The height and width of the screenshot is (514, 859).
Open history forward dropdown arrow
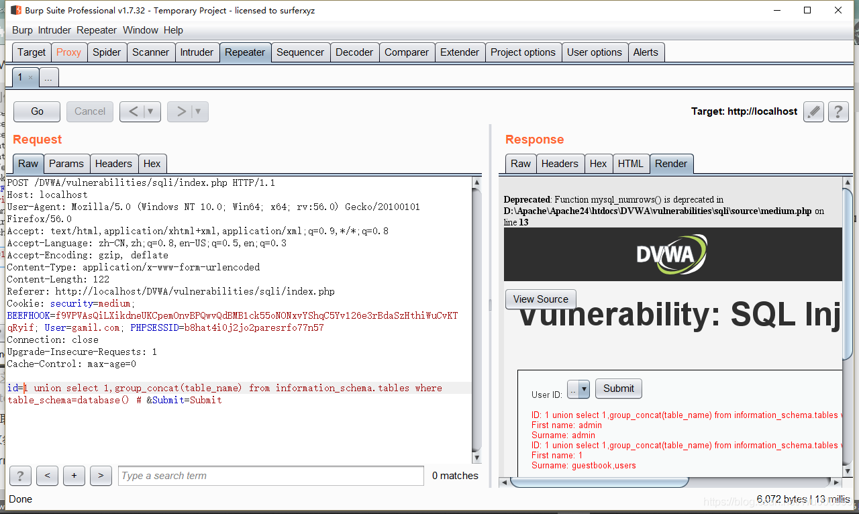coord(199,111)
